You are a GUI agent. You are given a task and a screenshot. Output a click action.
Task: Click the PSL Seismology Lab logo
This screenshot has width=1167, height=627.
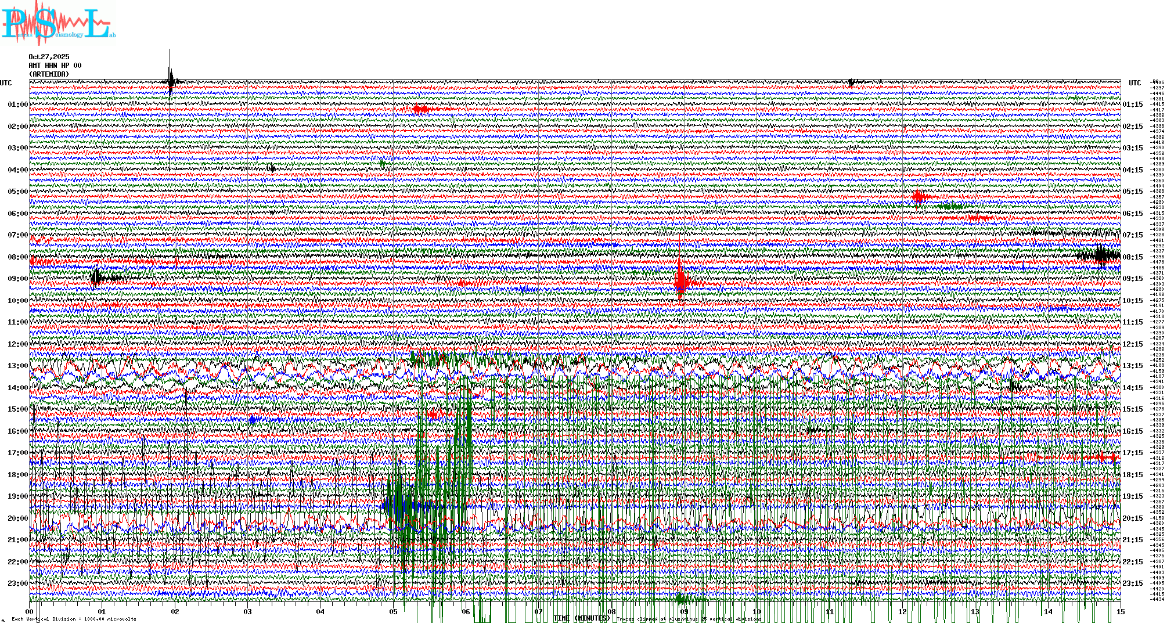58,23
